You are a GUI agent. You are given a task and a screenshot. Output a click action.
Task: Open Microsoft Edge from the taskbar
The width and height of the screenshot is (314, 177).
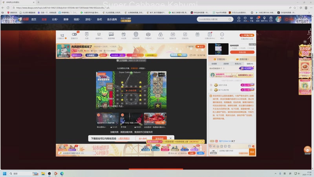(x=62, y=173)
